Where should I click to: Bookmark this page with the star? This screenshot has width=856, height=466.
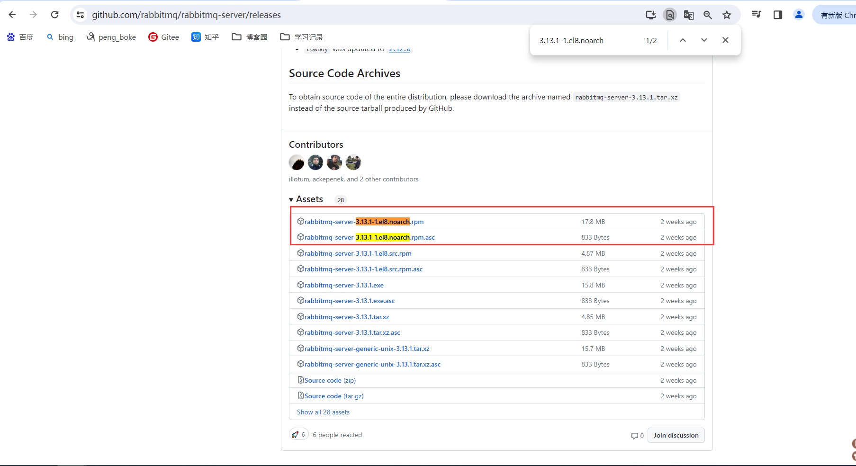727,15
